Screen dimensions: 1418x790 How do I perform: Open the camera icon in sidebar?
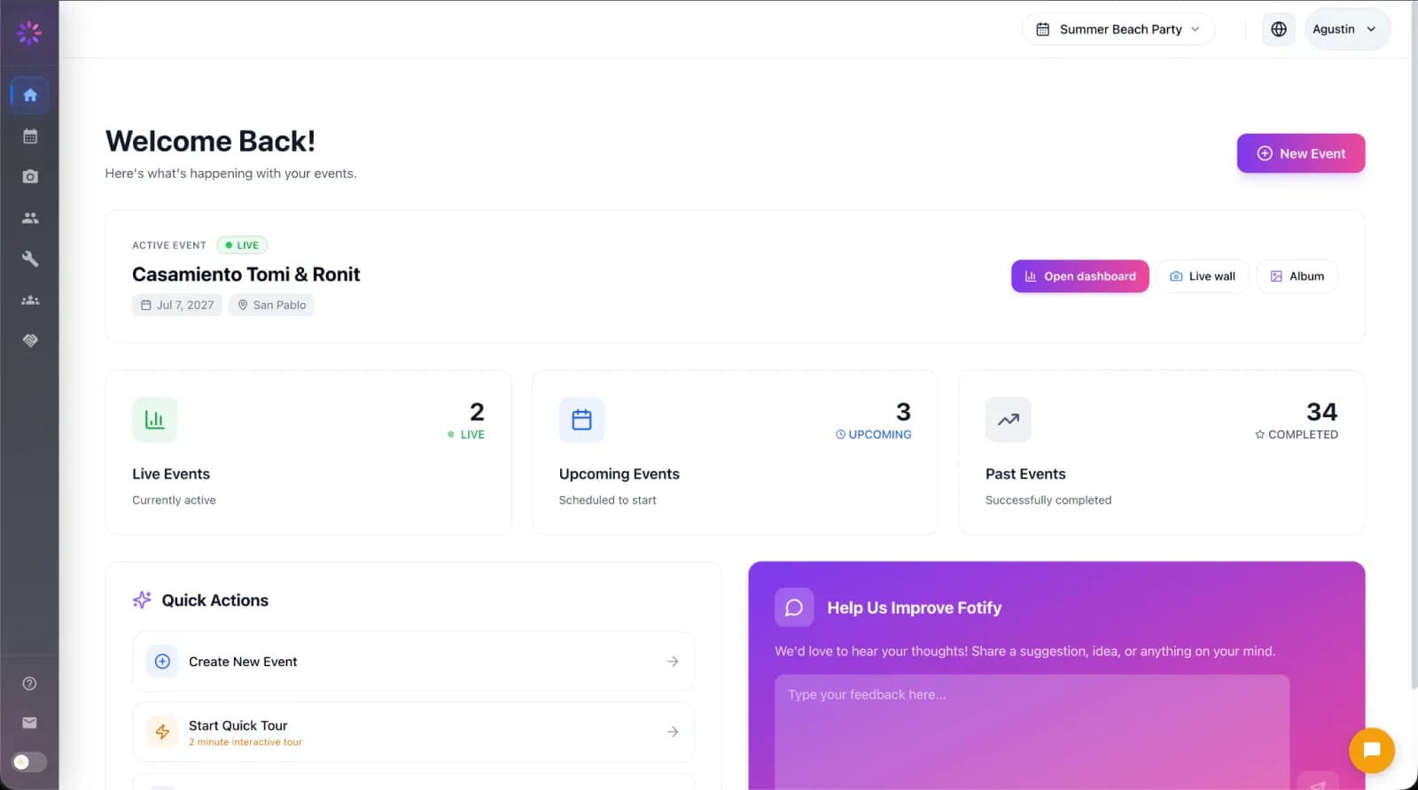coord(29,176)
